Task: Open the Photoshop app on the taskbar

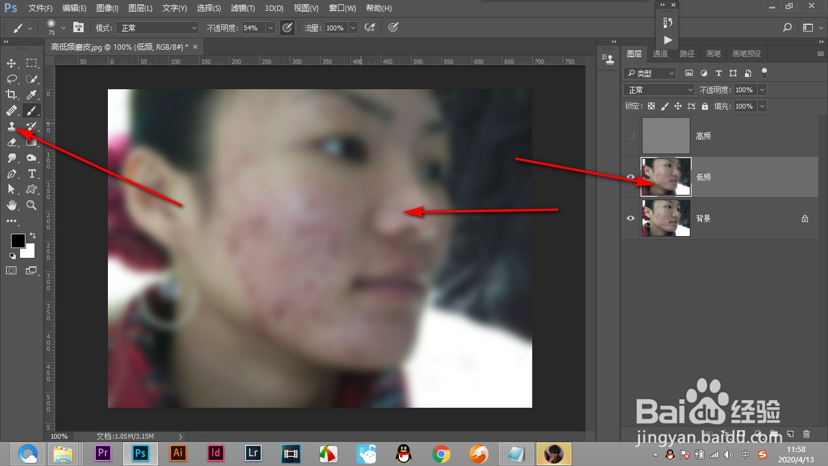Action: coord(140,453)
